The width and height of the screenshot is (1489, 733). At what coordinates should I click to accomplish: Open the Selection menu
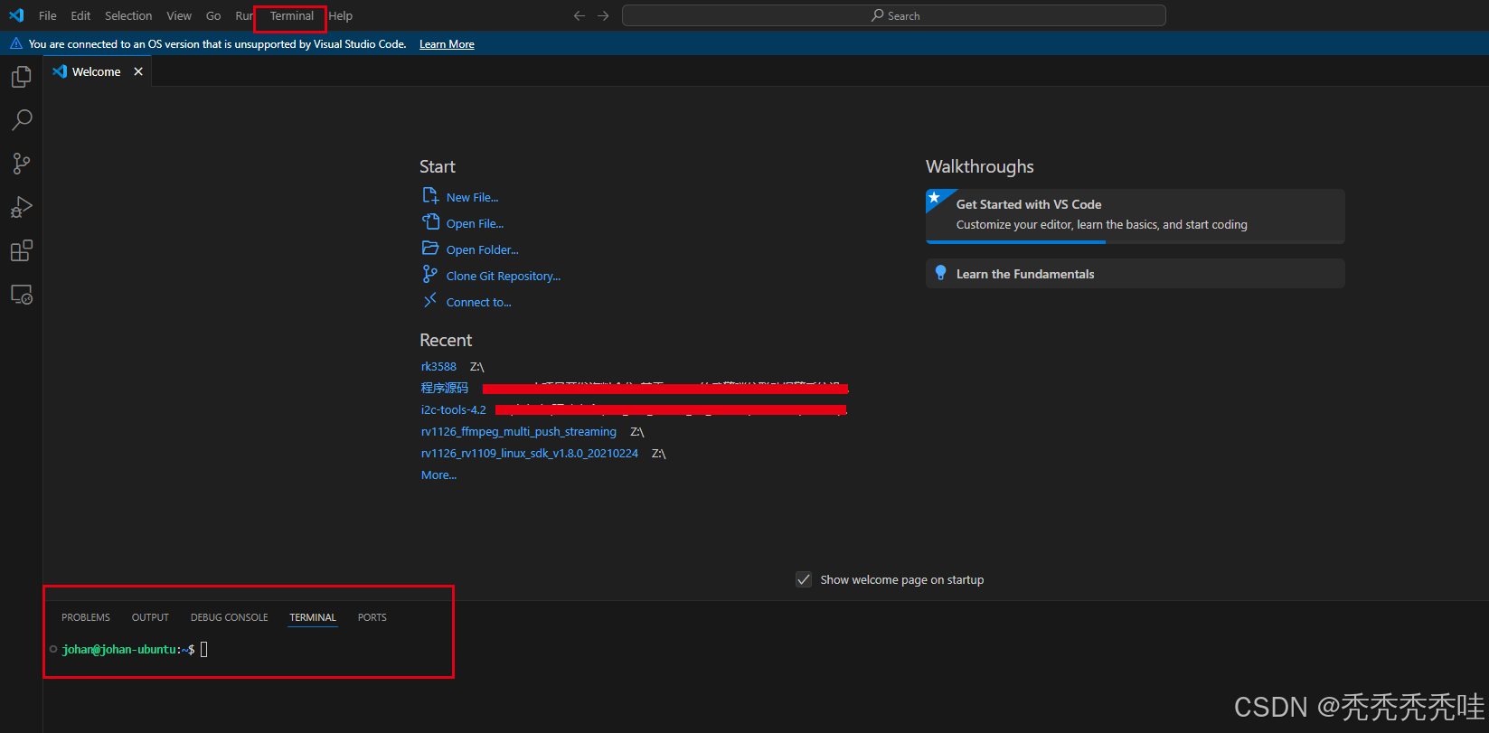click(x=128, y=15)
